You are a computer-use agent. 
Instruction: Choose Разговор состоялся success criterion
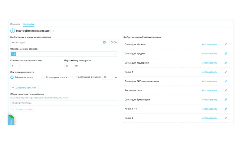point(43,77)
